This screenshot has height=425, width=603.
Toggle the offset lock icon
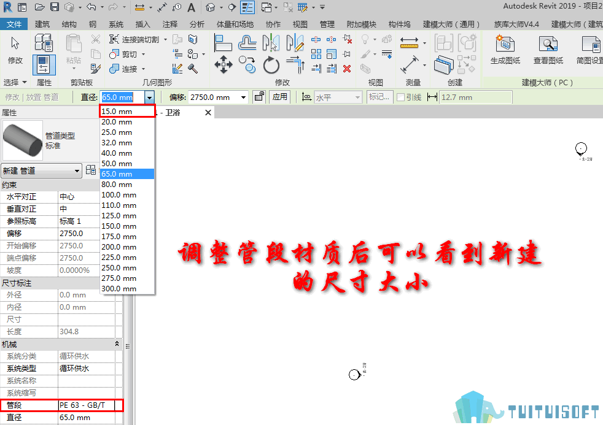[x=260, y=97]
